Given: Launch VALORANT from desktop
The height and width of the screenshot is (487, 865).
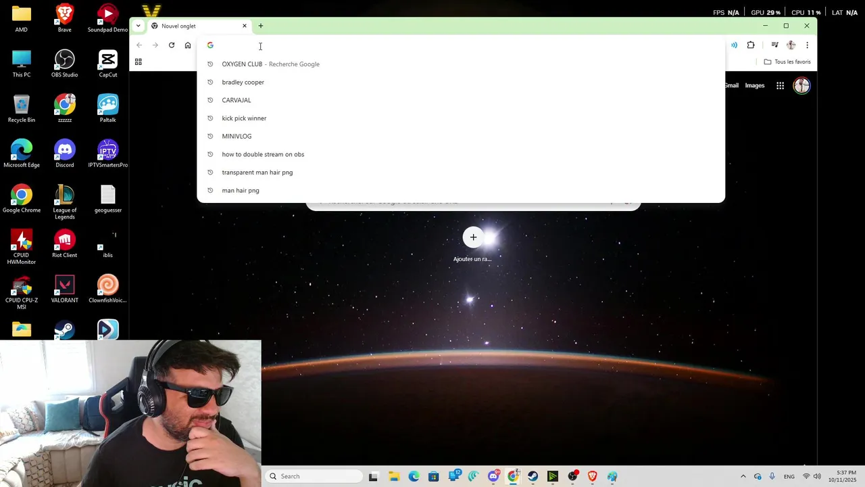Looking at the screenshot, I should click(x=64, y=289).
